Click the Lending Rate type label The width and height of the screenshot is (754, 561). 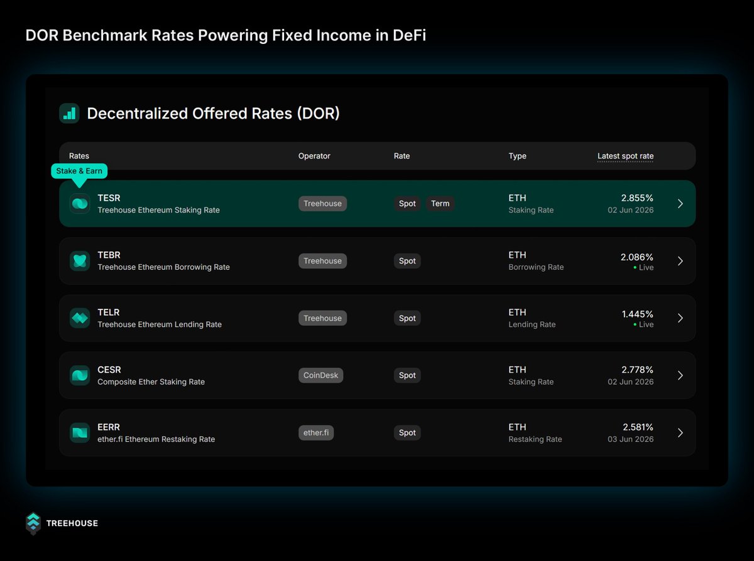(532, 324)
